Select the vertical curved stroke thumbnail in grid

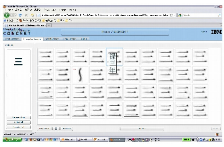pyautogui.click(x=80, y=75)
